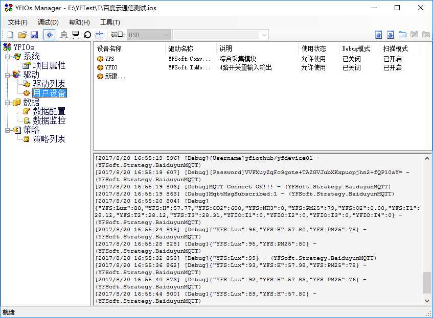Image resolution: width=433 pixels, height=318 pixels.
Task: Open the USB port dropdown
Action: [x=149, y=35]
